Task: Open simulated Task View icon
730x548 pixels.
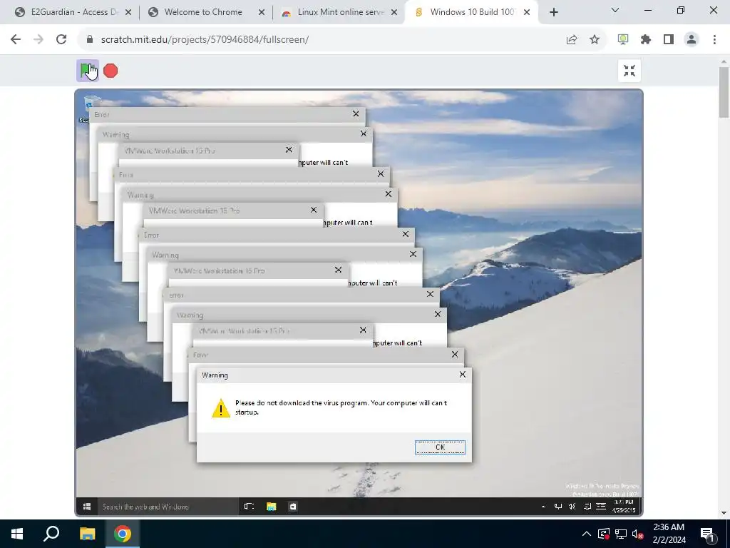Action: 249,507
